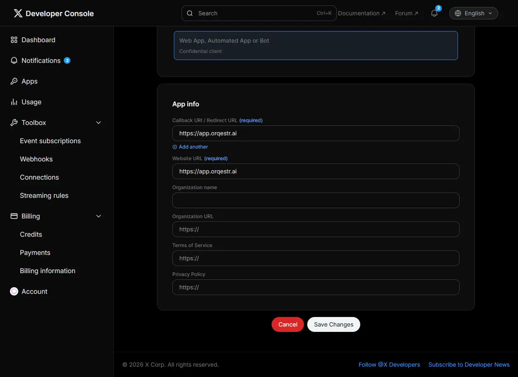Click the Billing card icon
This screenshot has height=377, width=518.
(x=14, y=216)
